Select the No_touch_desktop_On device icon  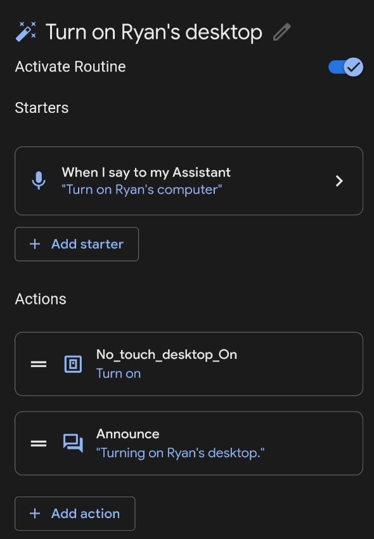point(72,364)
